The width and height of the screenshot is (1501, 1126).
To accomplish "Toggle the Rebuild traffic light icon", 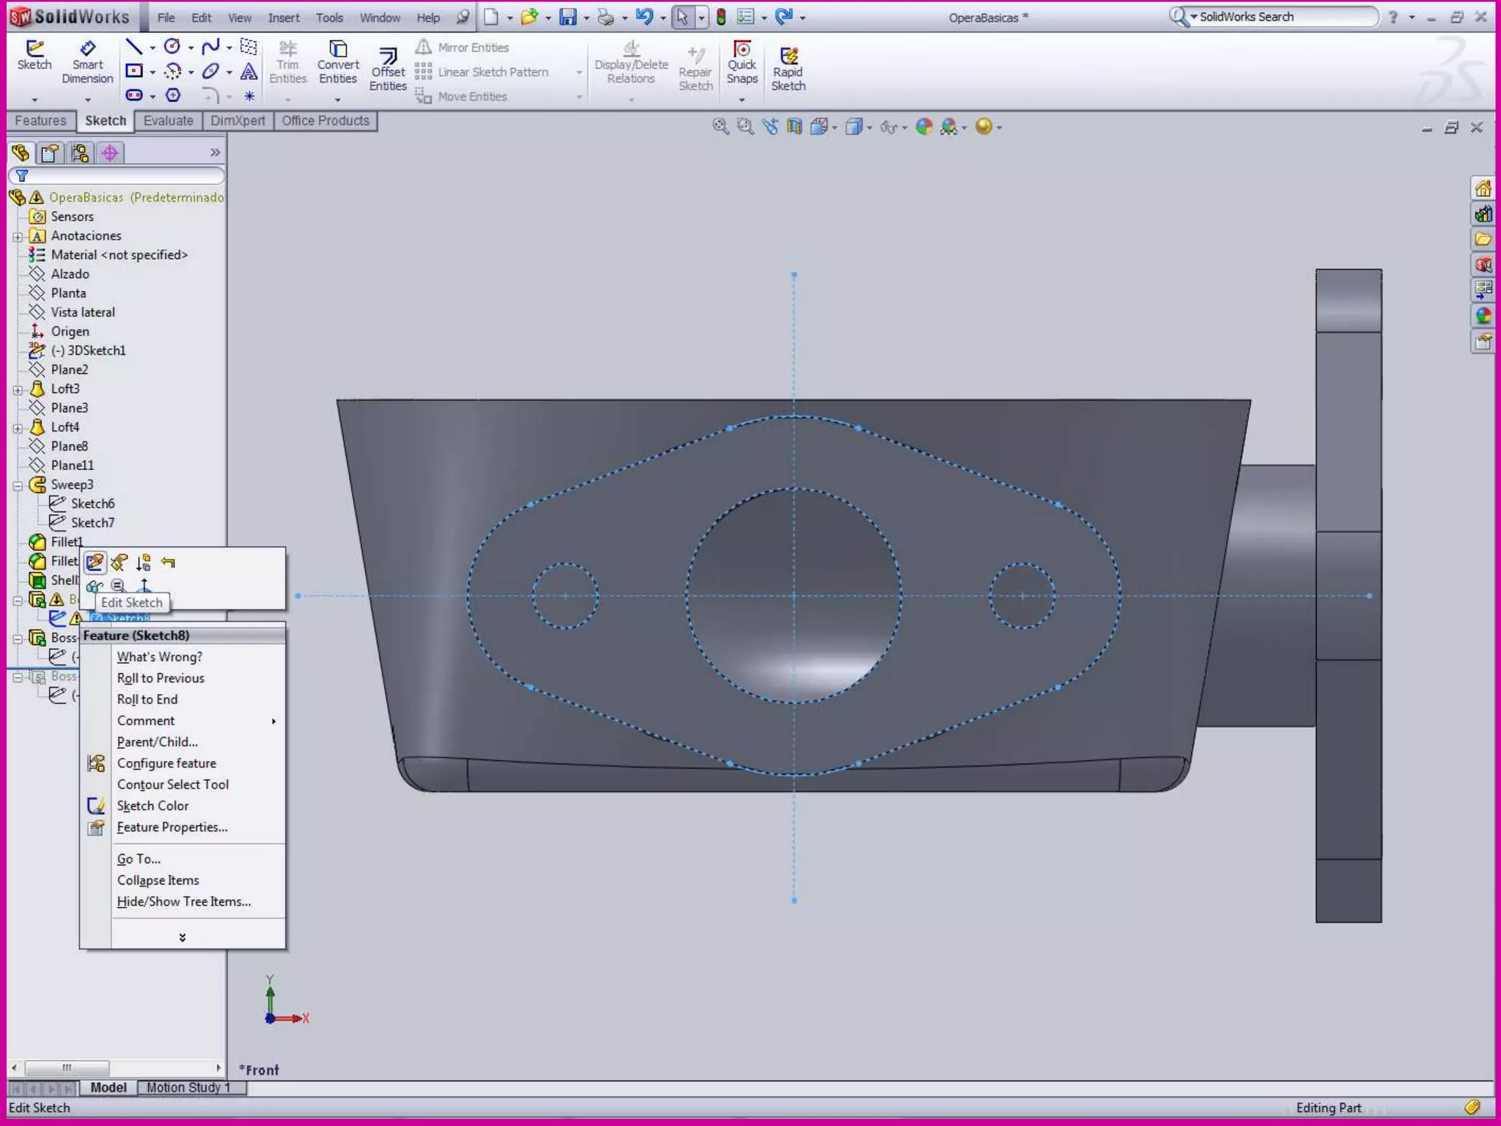I will pyautogui.click(x=721, y=17).
